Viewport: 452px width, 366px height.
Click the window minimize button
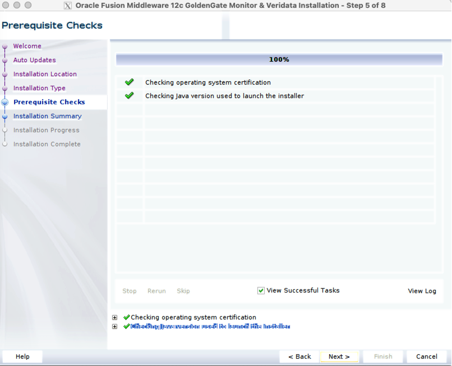tap(17, 5)
